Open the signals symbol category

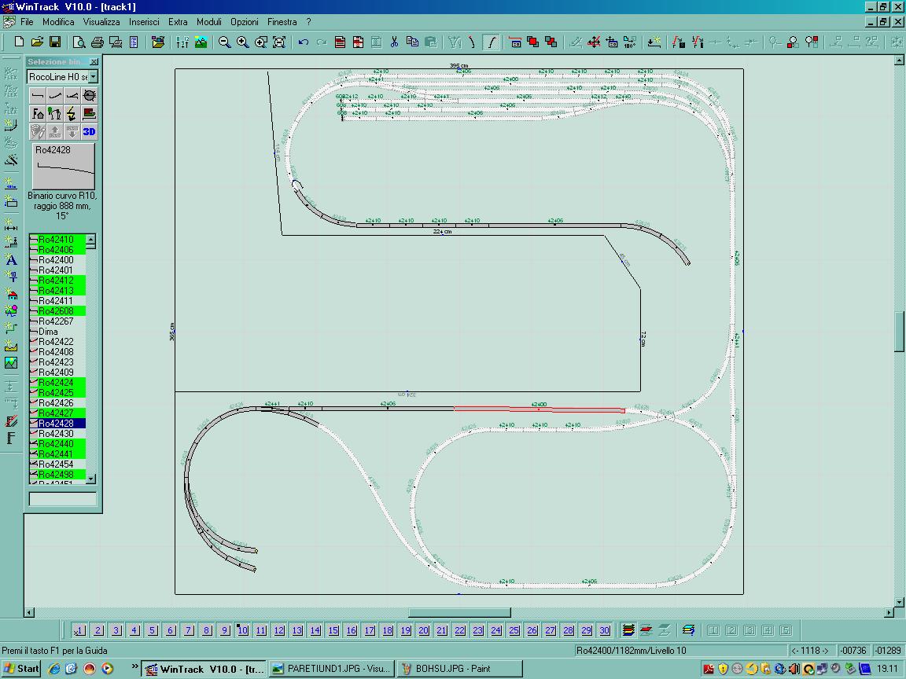(55, 113)
